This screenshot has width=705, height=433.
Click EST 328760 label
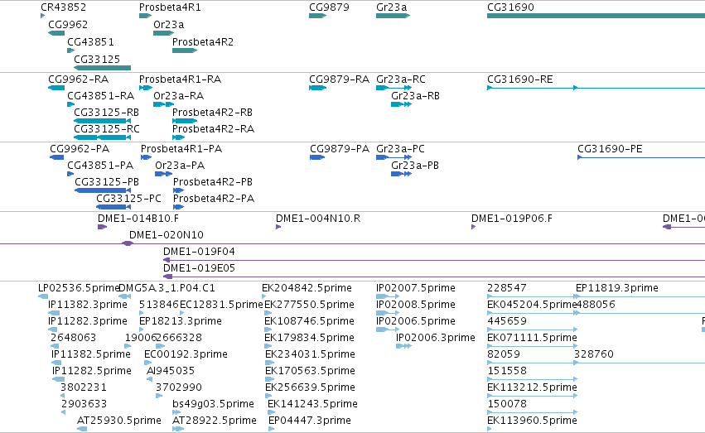tap(594, 354)
